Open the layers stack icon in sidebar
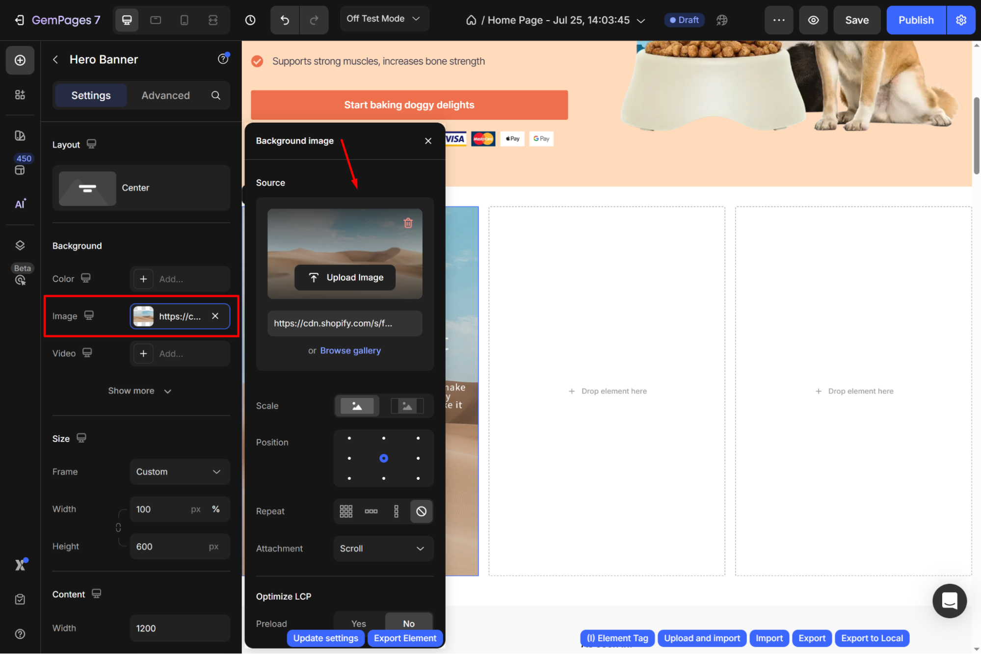Image resolution: width=981 pixels, height=654 pixels. point(20,245)
